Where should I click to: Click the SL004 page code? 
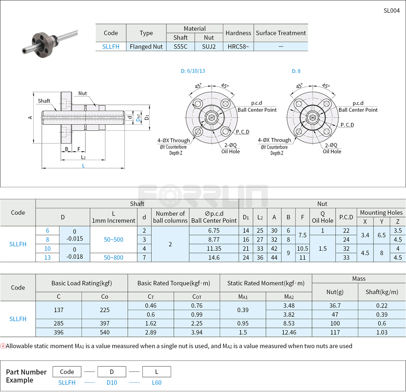point(391,11)
